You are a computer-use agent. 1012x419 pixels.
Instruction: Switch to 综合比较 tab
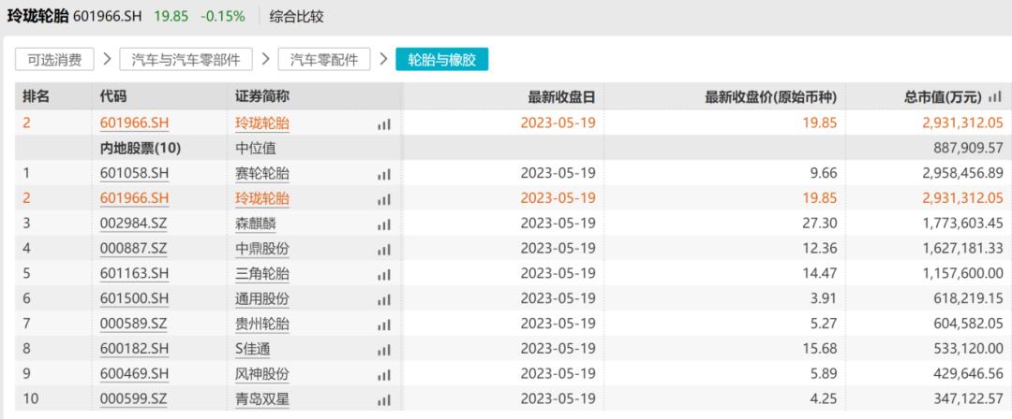298,16
